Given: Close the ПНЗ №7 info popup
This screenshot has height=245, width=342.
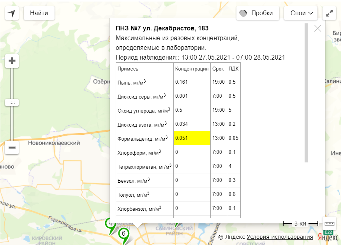Looking at the screenshot, I should (317, 28).
